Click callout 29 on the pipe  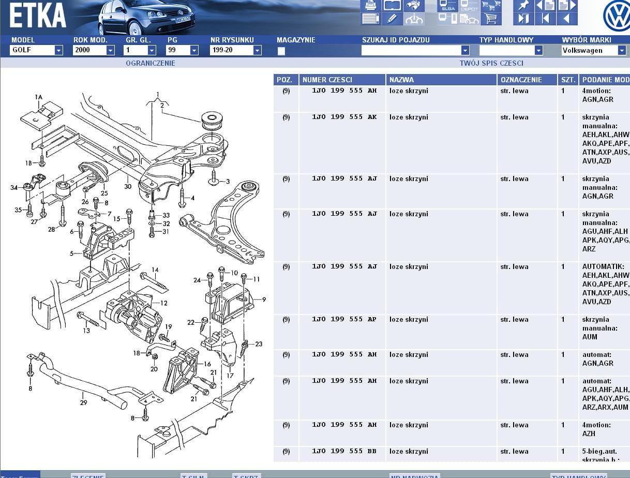click(83, 402)
